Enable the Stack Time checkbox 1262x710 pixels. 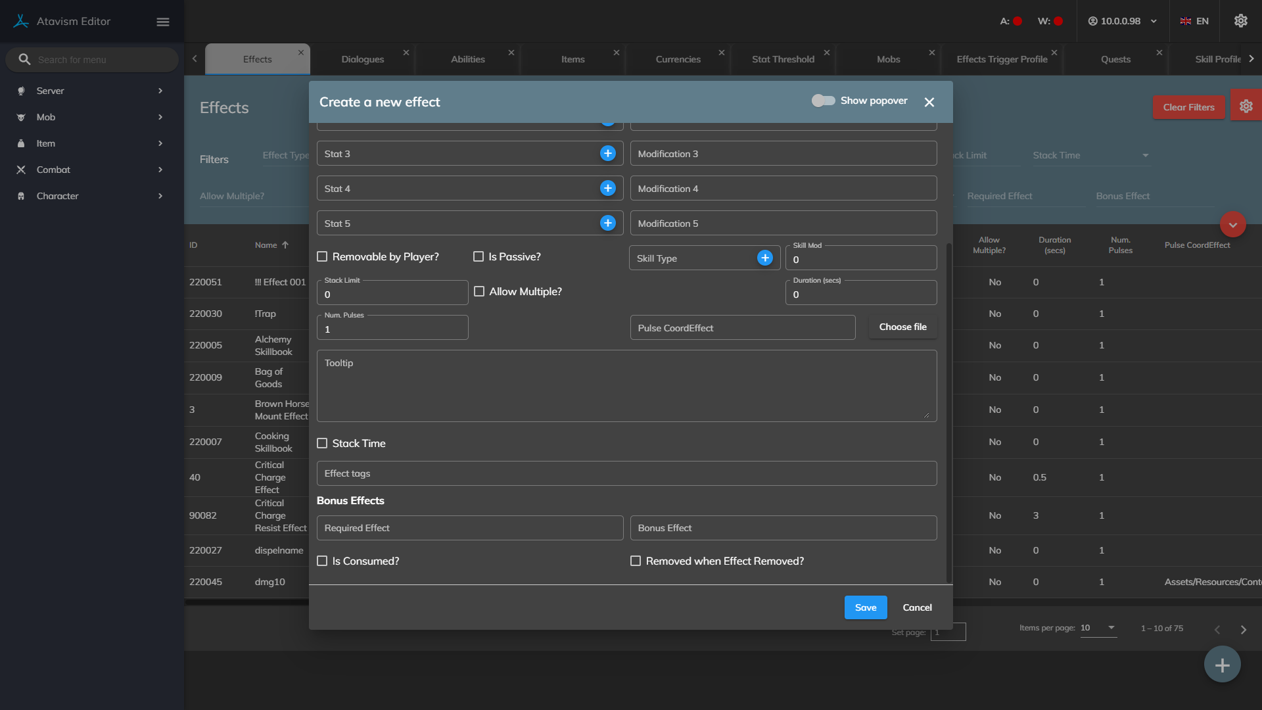pyautogui.click(x=322, y=443)
